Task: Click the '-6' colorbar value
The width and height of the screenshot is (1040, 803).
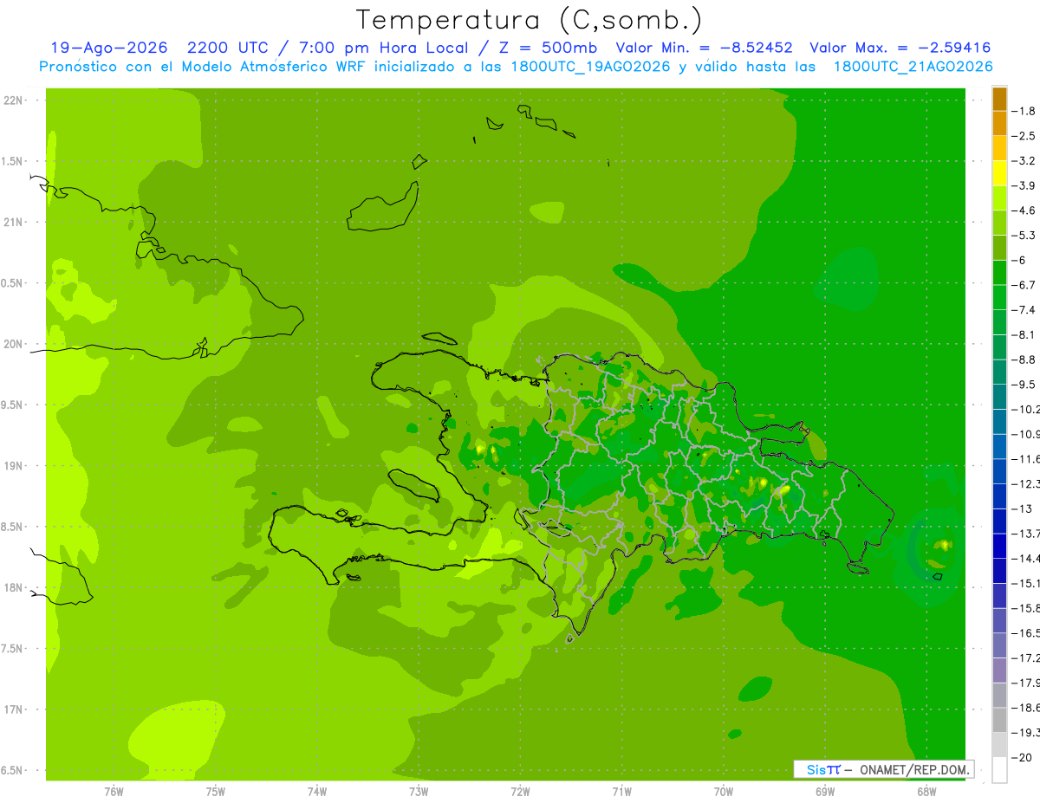Action: (x=1019, y=260)
